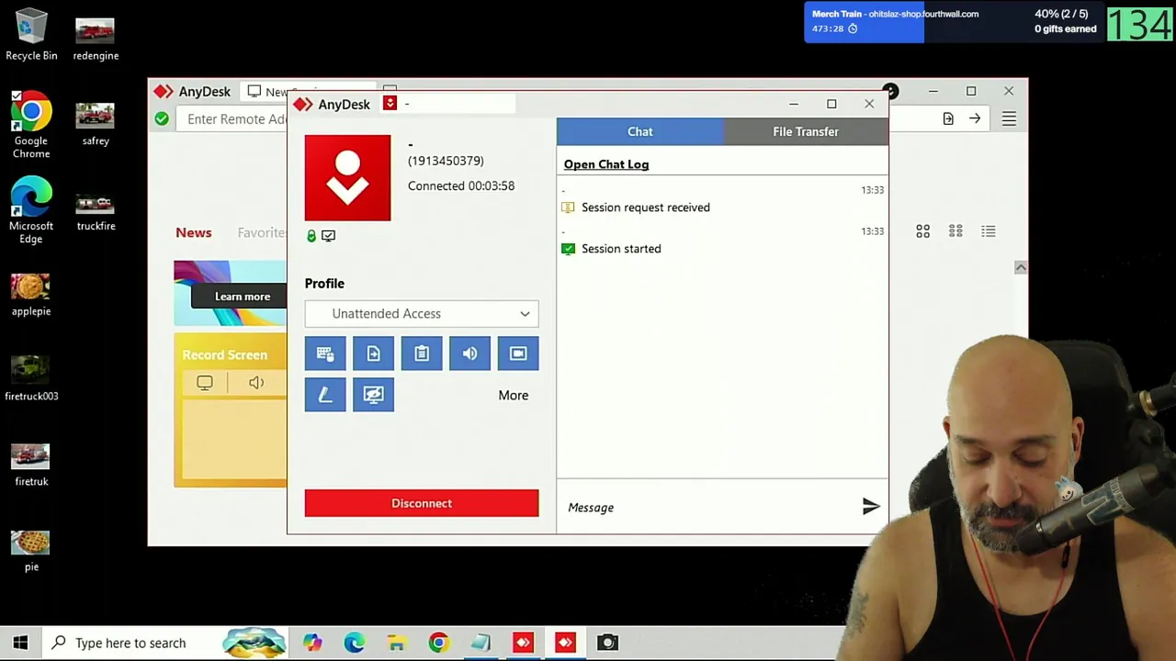Switch to small tiles view icon
This screenshot has width=1176, height=661.
tap(955, 231)
